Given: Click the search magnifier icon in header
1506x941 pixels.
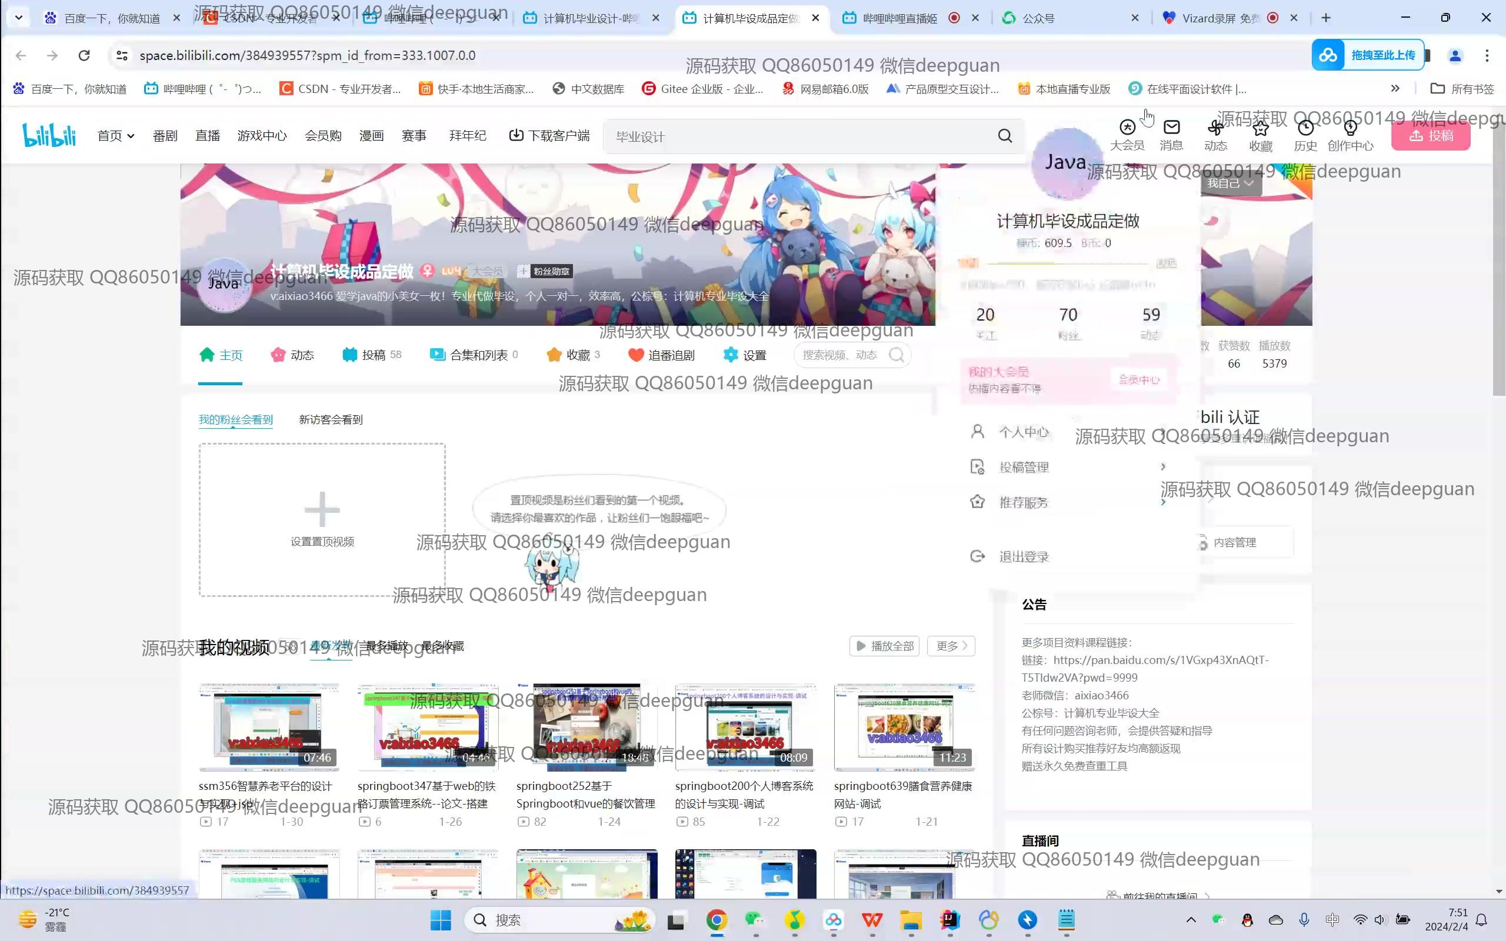Looking at the screenshot, I should 1005,136.
